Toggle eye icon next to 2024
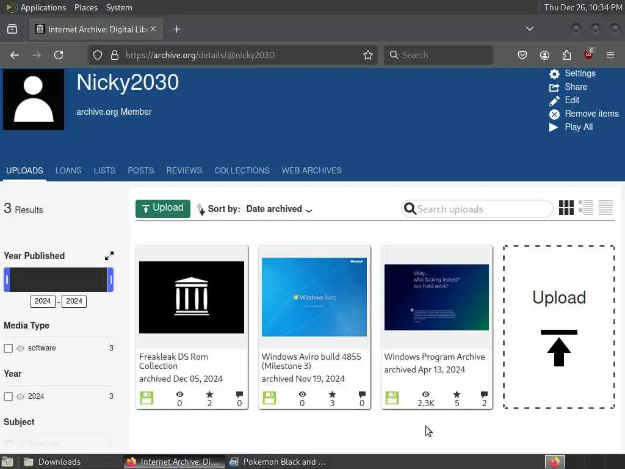The image size is (625, 469). coord(20,396)
